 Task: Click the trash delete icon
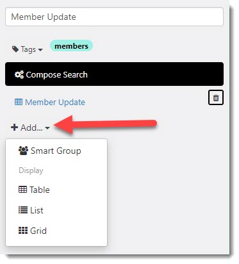(216, 97)
